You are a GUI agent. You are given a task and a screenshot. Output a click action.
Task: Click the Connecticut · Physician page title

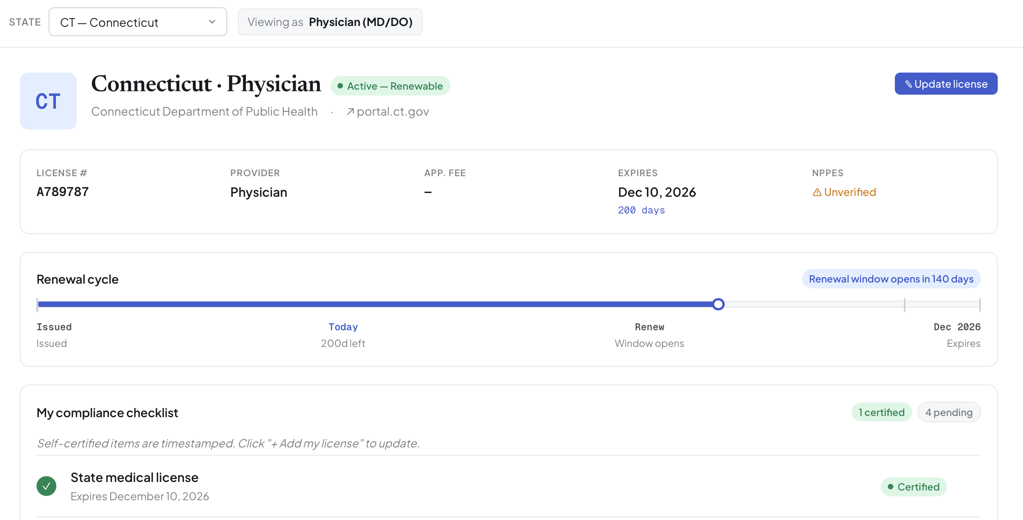(x=206, y=84)
